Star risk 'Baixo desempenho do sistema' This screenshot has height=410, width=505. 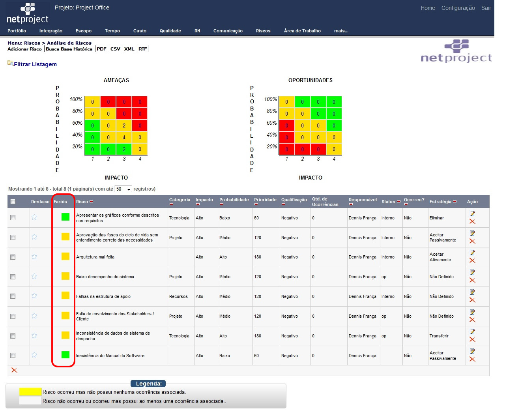coord(34,276)
